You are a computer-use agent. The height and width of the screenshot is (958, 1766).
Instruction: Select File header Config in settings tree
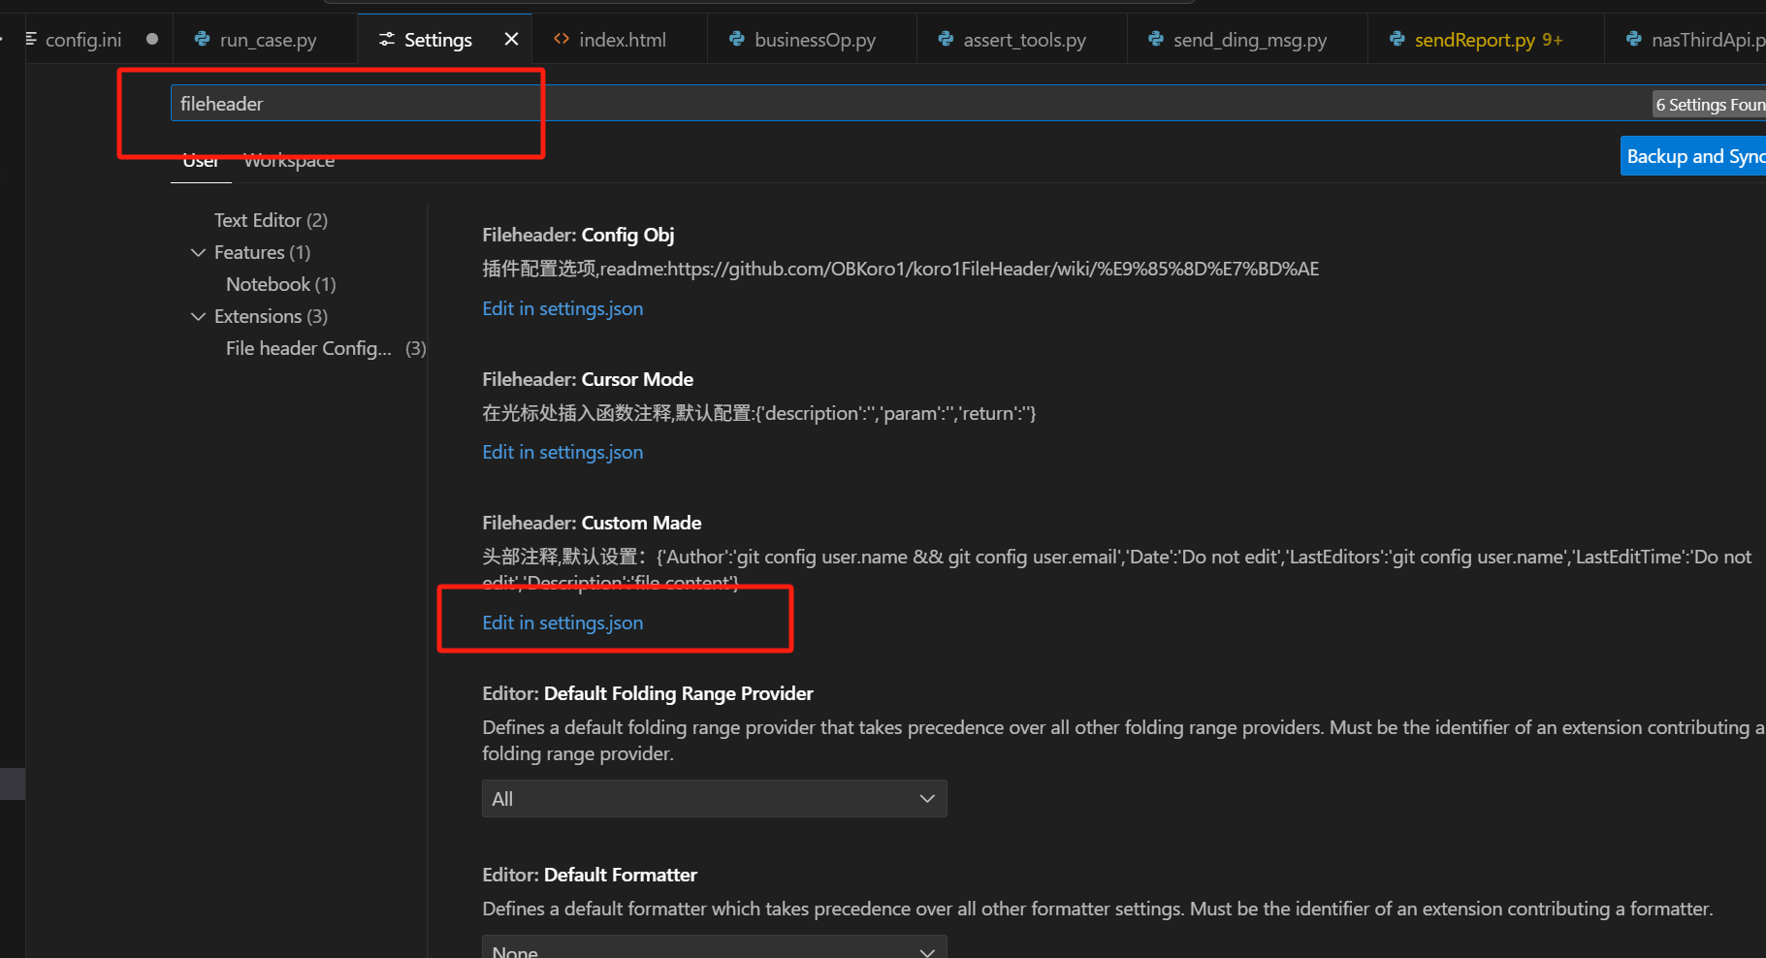(308, 349)
